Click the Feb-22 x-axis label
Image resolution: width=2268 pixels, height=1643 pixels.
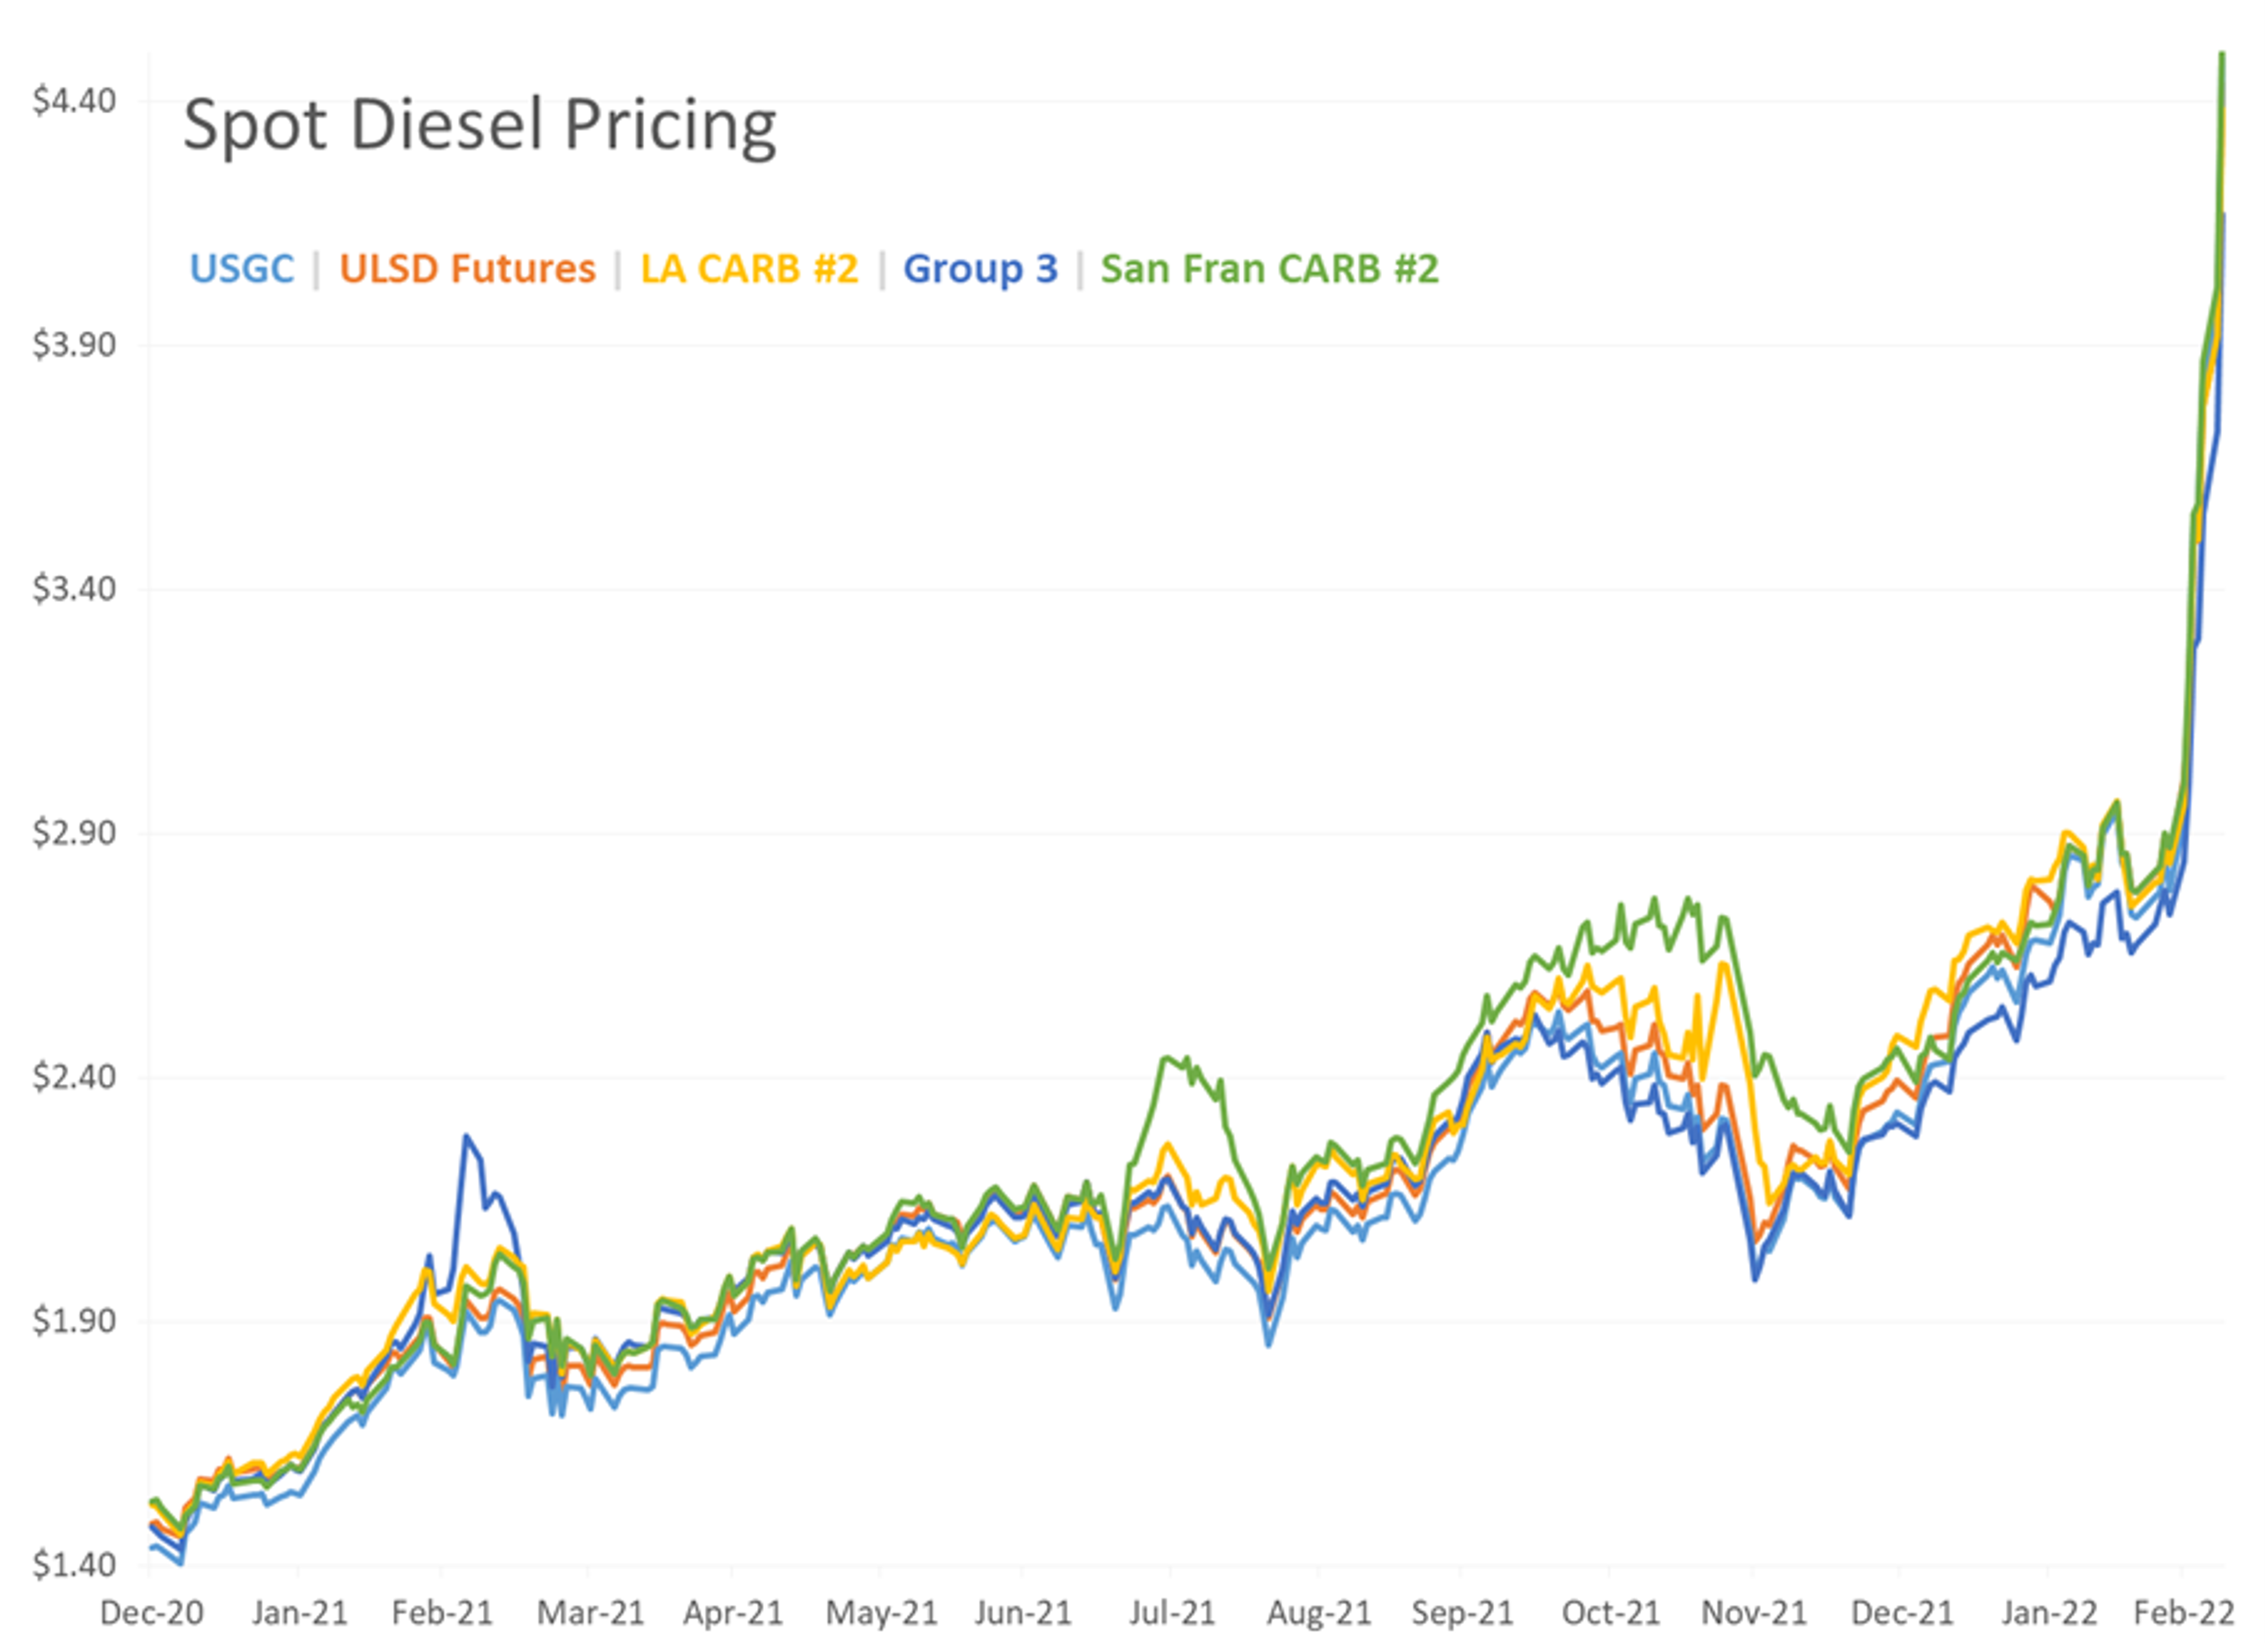(x=2184, y=1613)
